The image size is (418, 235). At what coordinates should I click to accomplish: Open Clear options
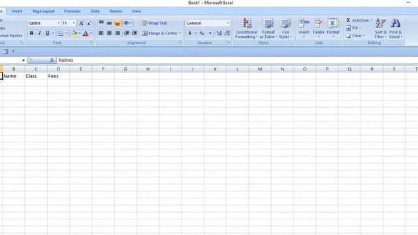355,36
